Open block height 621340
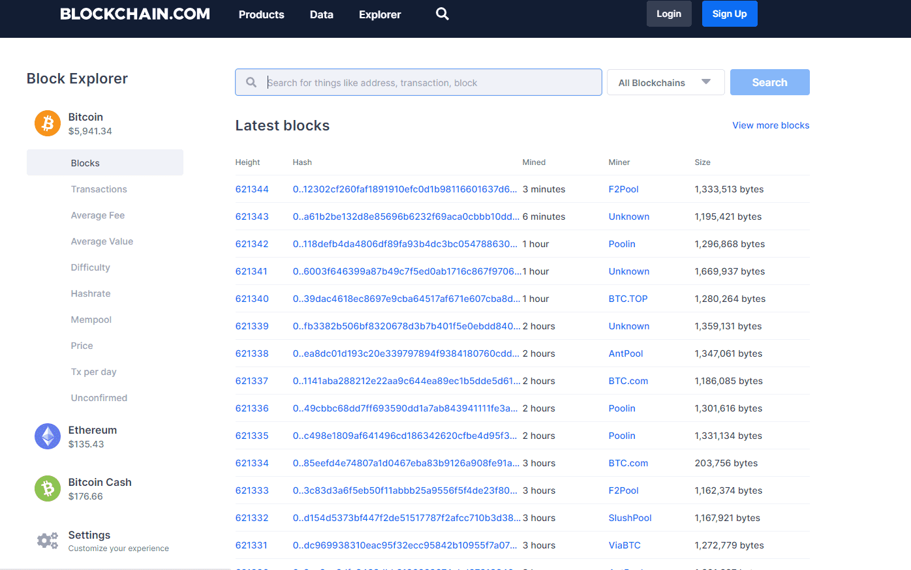Screen dimensions: 911x570 252,299
